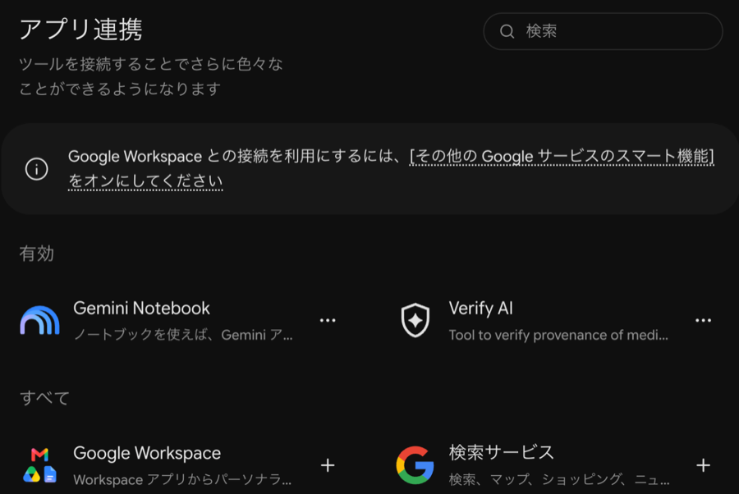The width and height of the screenshot is (739, 494).
Task: Click the search magnifier icon
Action: 507,31
